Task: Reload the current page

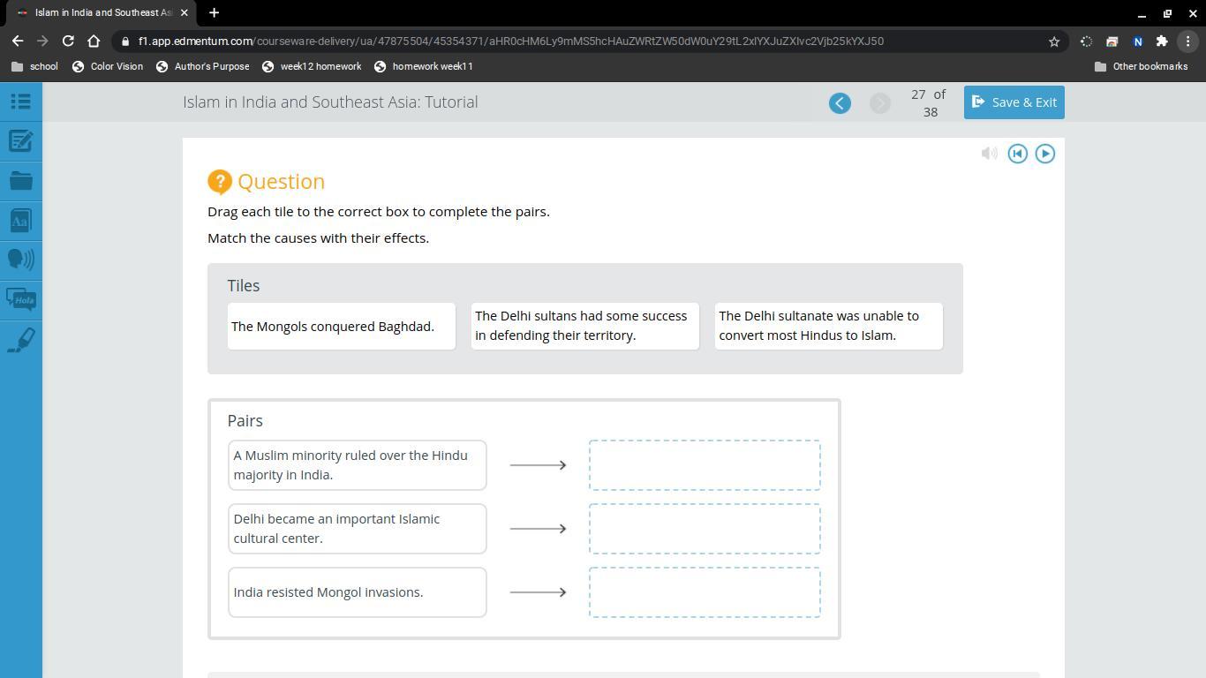Action: [68, 41]
